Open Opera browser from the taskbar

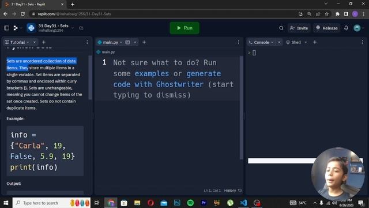click(150, 203)
